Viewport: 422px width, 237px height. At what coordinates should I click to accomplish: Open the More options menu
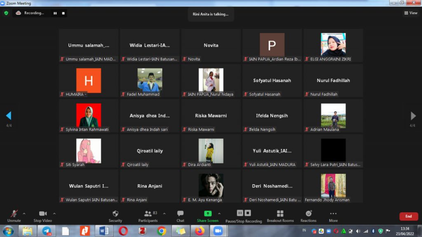click(333, 216)
